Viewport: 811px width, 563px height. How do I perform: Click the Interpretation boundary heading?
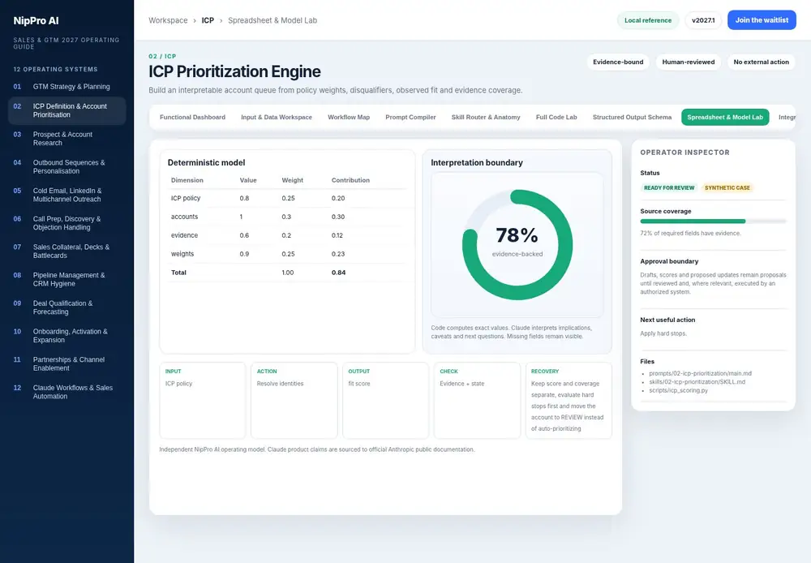click(476, 162)
